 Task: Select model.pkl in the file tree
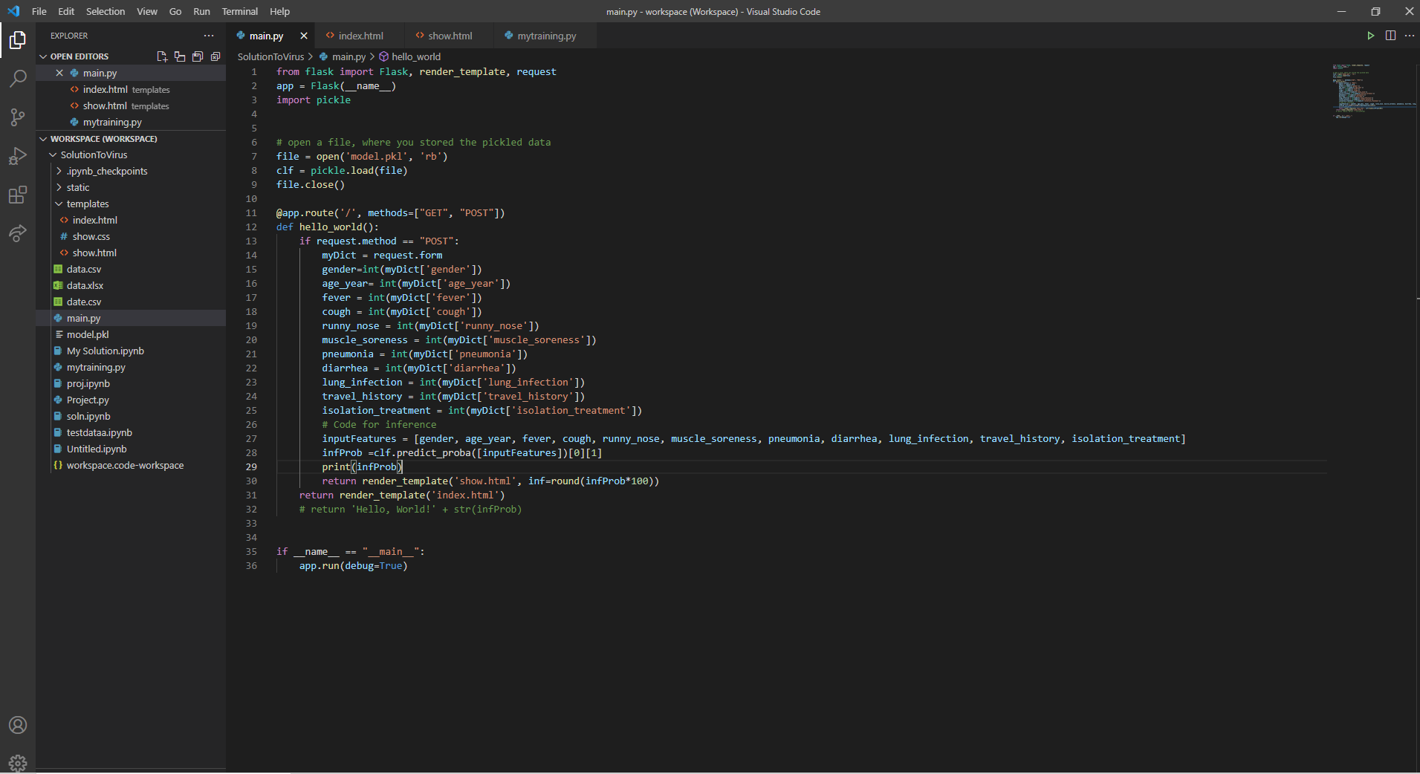coord(131,334)
